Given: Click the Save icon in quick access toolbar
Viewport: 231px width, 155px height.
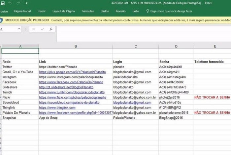Looking at the screenshot, I should [x=2, y=3].
